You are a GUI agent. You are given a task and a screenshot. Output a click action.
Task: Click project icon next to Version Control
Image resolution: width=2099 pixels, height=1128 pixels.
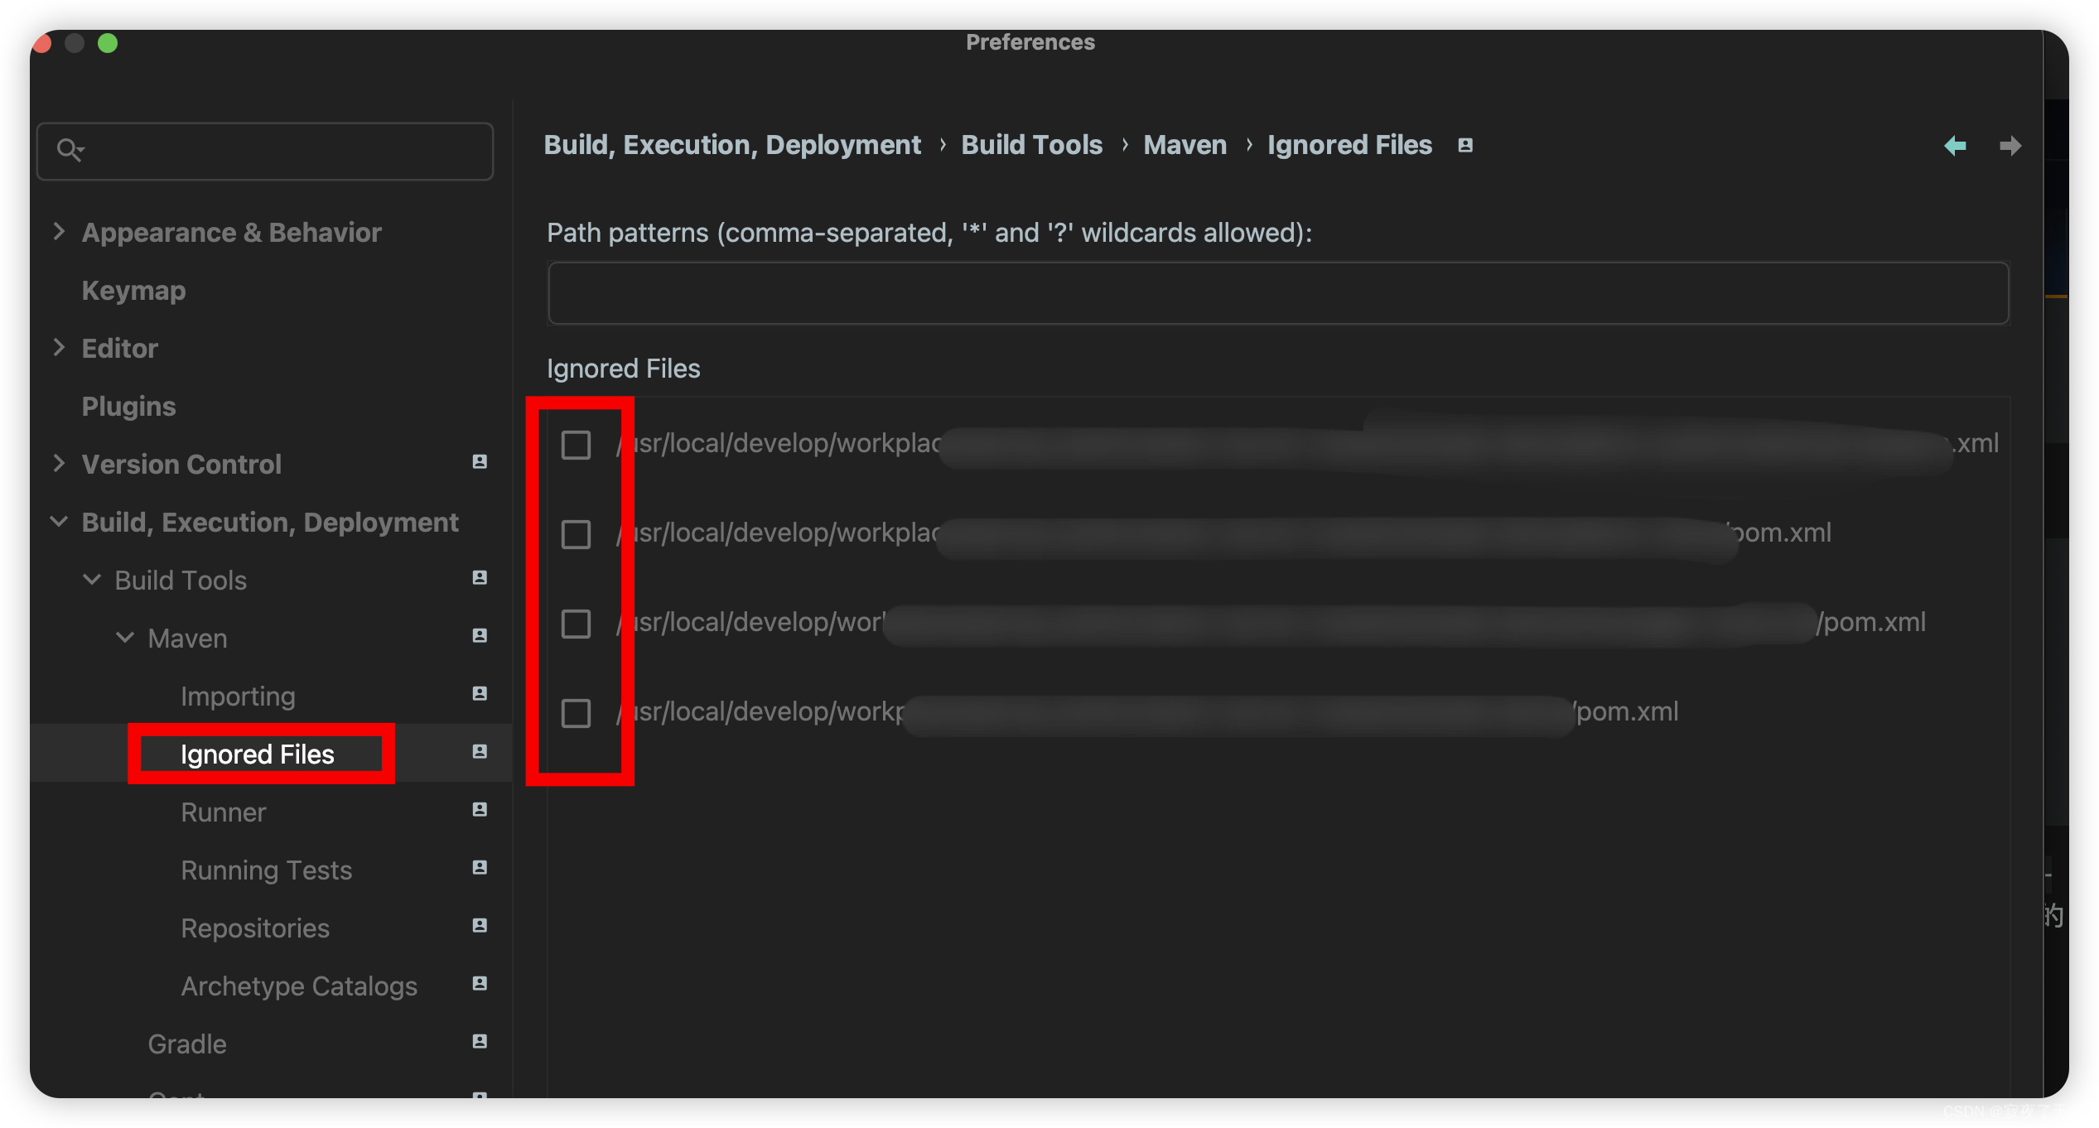point(479,462)
